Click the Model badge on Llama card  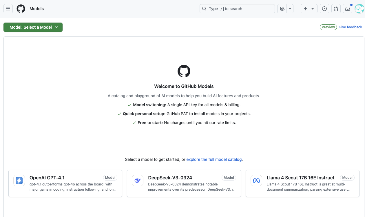(x=347, y=178)
